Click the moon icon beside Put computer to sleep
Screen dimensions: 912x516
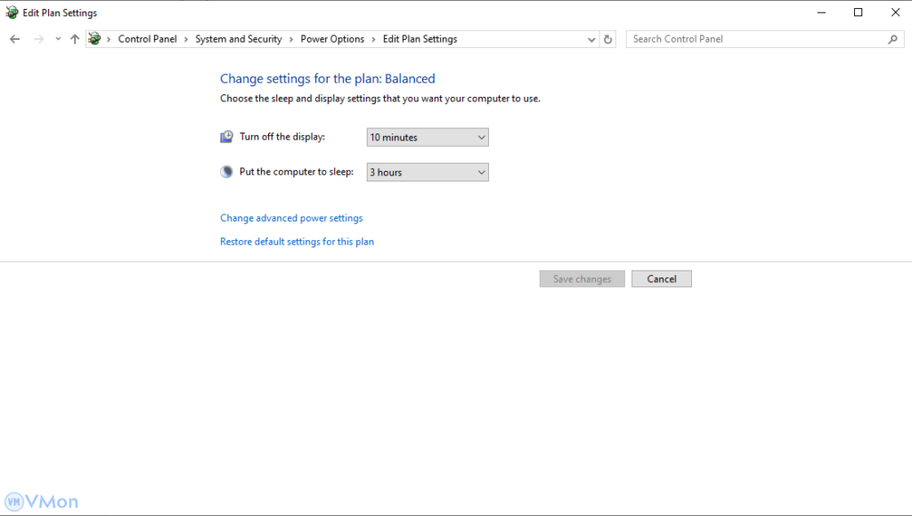226,172
